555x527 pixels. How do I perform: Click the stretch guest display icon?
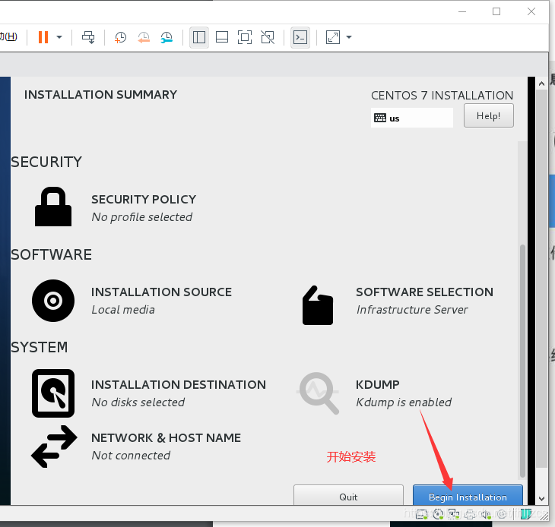(333, 37)
